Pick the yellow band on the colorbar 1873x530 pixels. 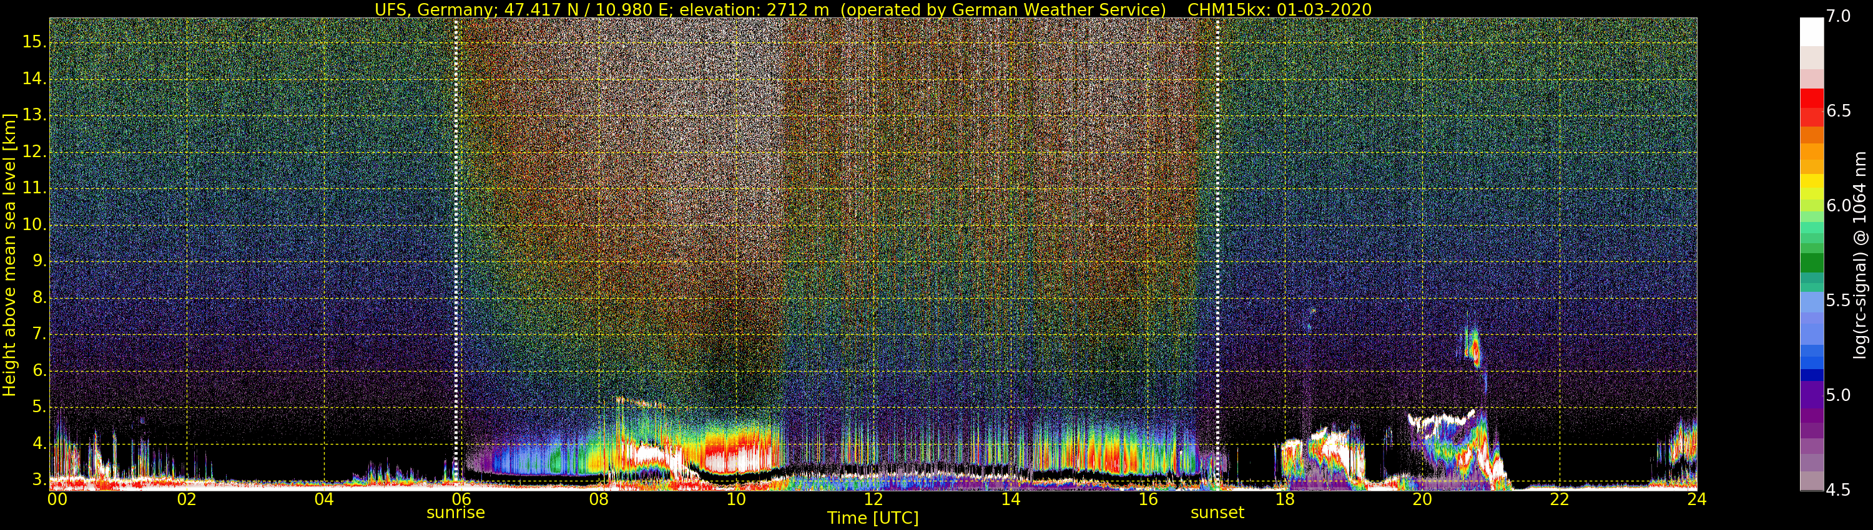click(1812, 181)
